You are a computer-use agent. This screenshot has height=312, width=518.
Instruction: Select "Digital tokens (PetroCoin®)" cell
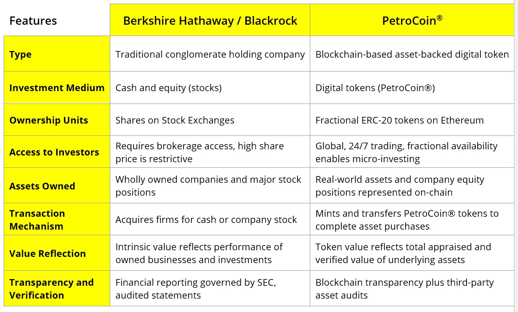point(375,88)
